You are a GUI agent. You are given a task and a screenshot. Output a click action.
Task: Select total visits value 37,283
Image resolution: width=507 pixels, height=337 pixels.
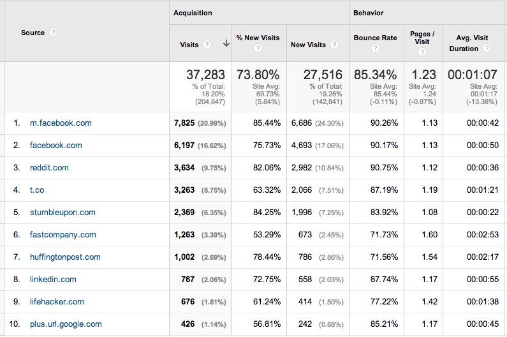[x=205, y=75]
